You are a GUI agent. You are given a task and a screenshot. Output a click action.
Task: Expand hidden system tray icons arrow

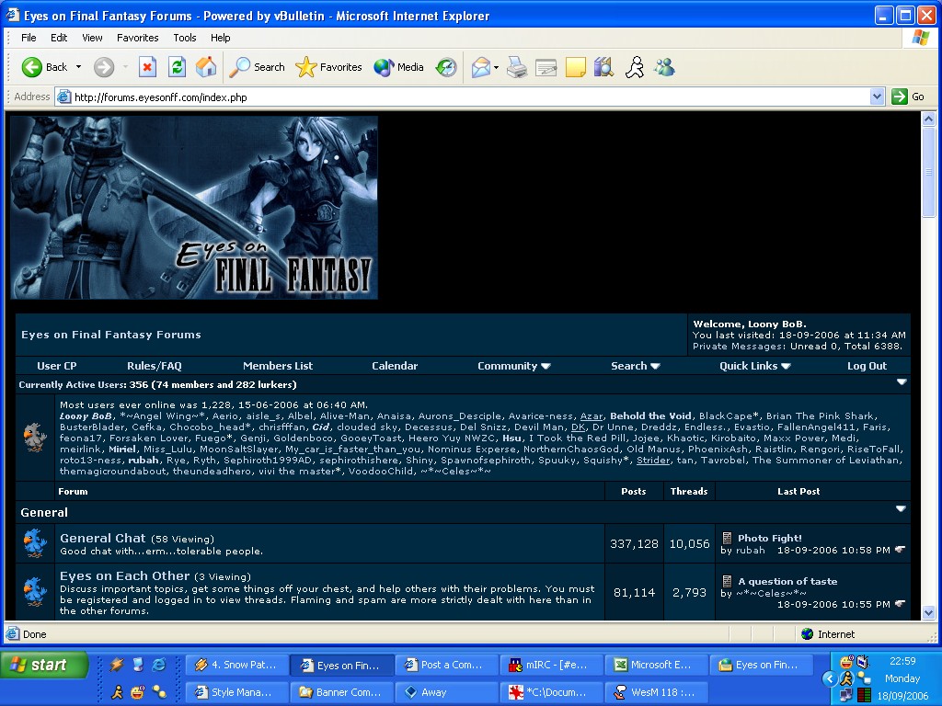tap(830, 679)
